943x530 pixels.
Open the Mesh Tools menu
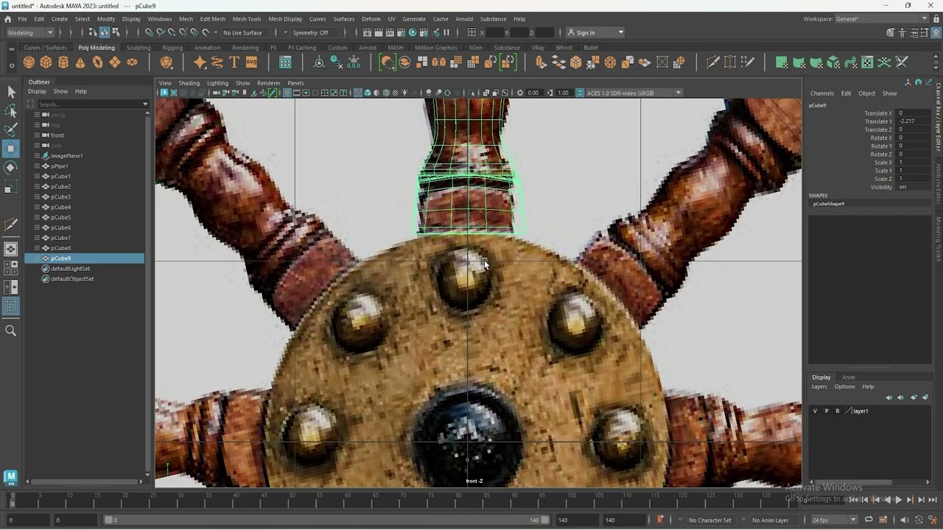coord(247,18)
